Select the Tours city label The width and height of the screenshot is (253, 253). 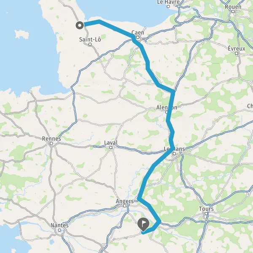pos(206,209)
